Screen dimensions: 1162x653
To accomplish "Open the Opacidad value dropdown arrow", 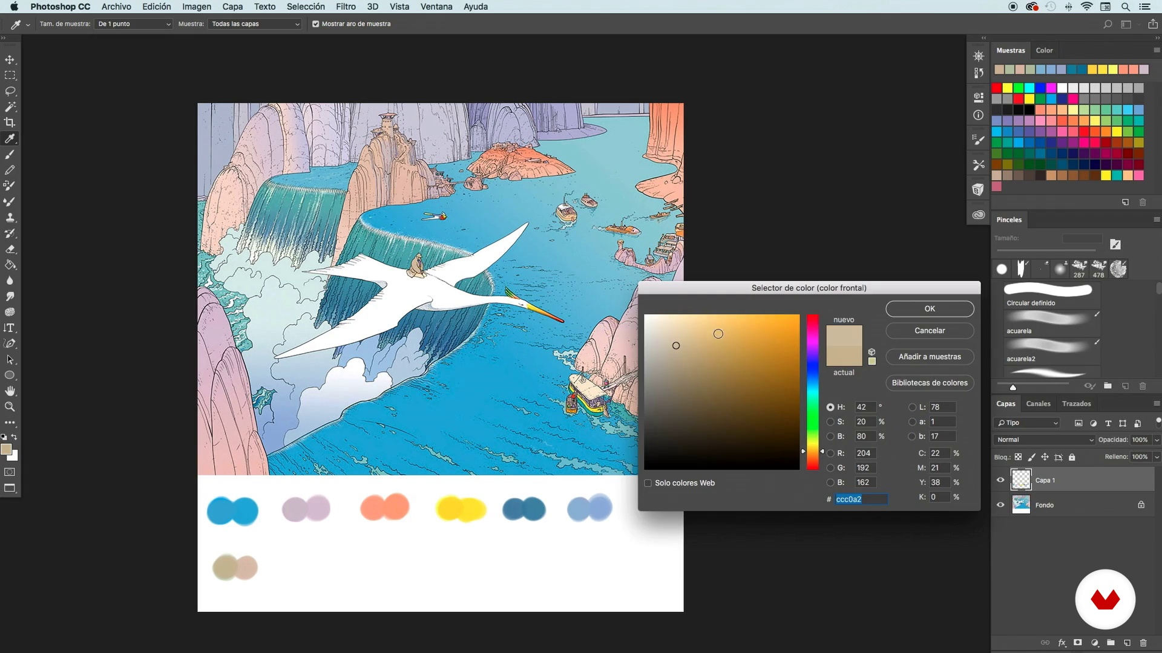I will 1157,440.
